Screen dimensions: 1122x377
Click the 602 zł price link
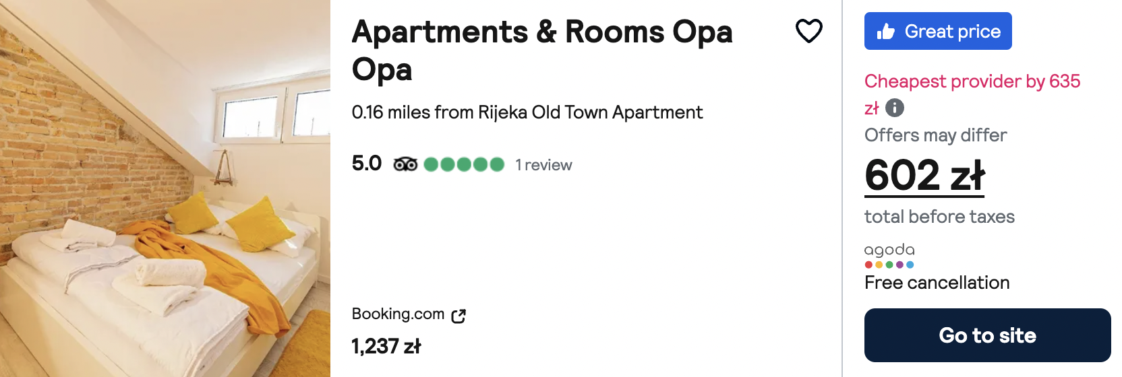(x=924, y=176)
